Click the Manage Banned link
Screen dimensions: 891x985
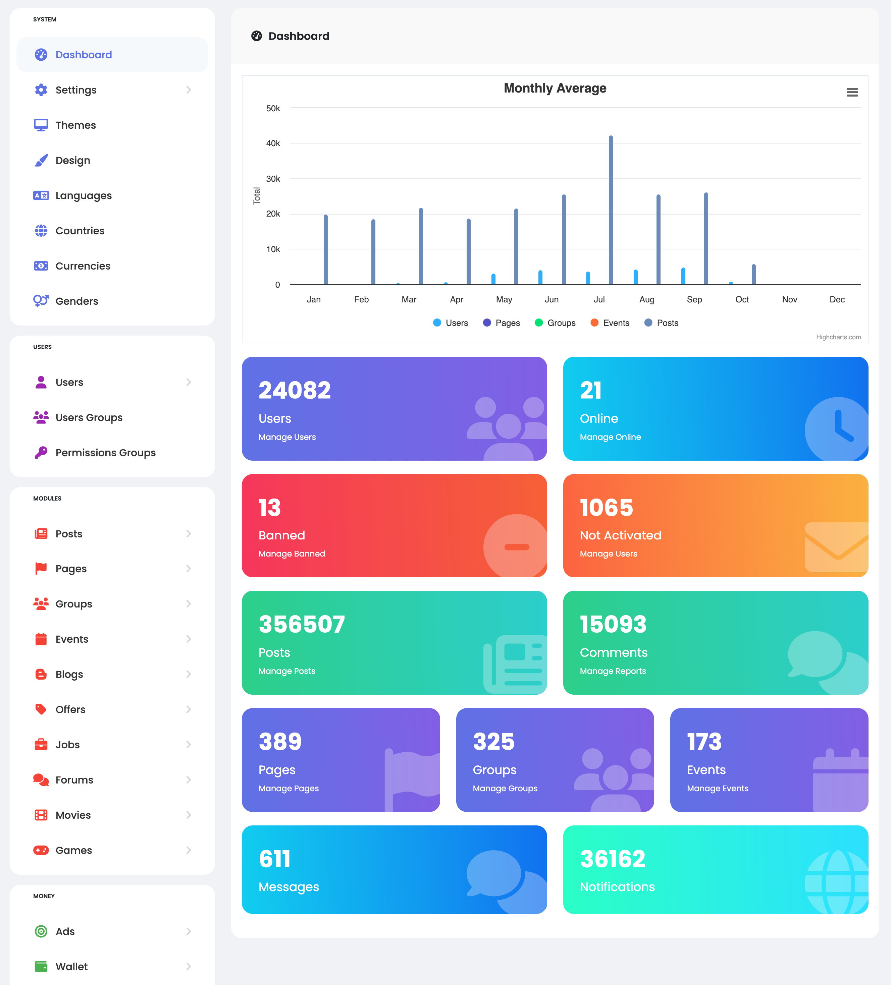click(x=292, y=554)
